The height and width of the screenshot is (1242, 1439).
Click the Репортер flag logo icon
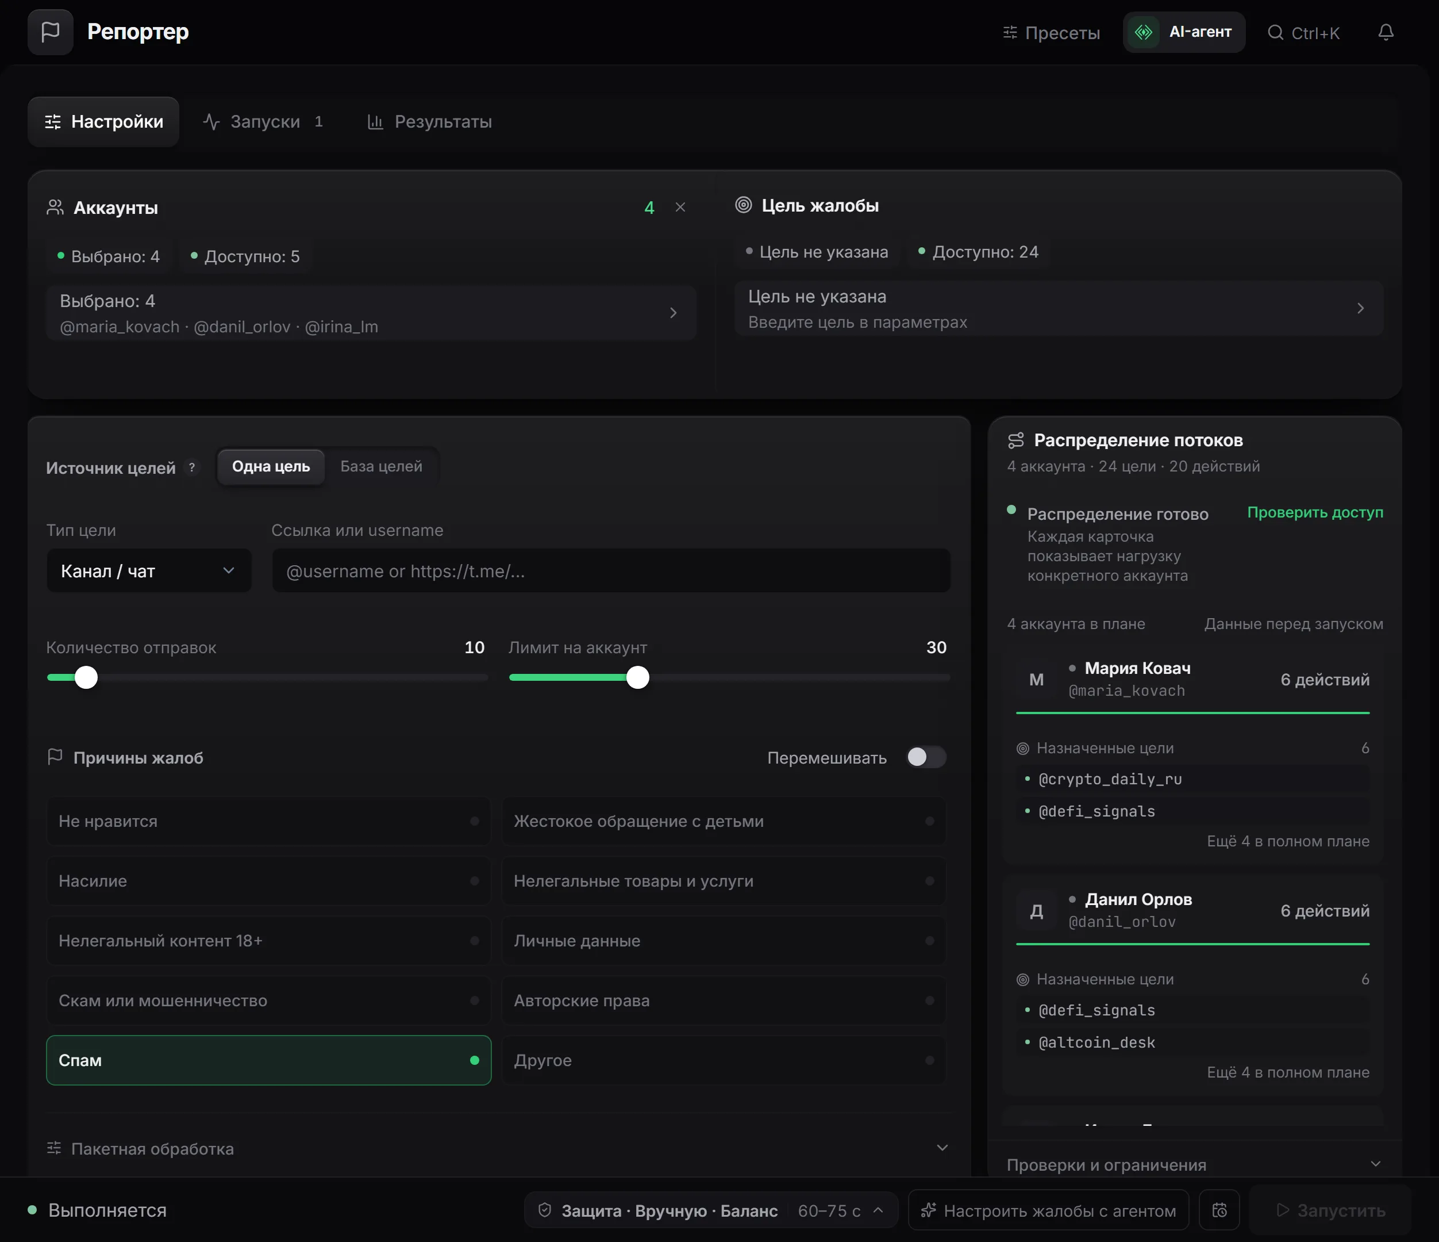(50, 32)
